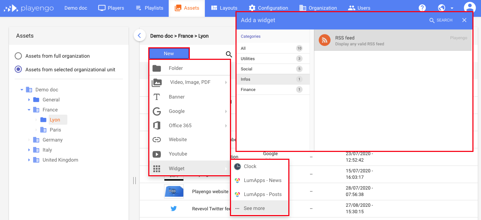Click the Playengo website thumbnail
The image size is (481, 220).
174,191
